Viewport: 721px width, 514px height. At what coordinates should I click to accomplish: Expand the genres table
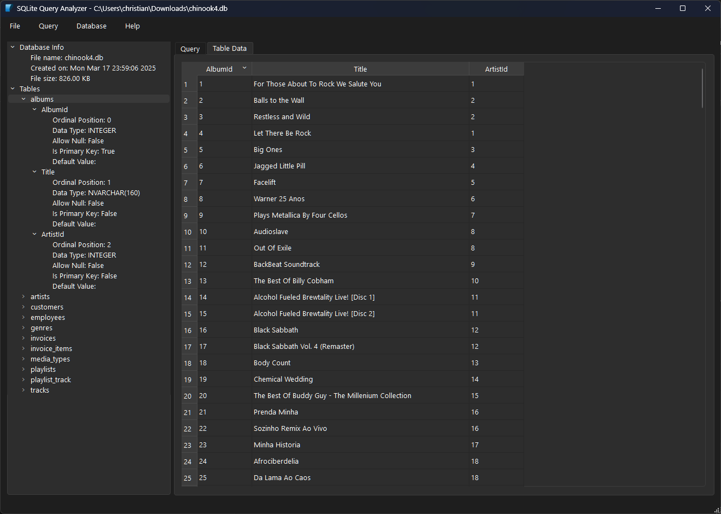tap(24, 328)
